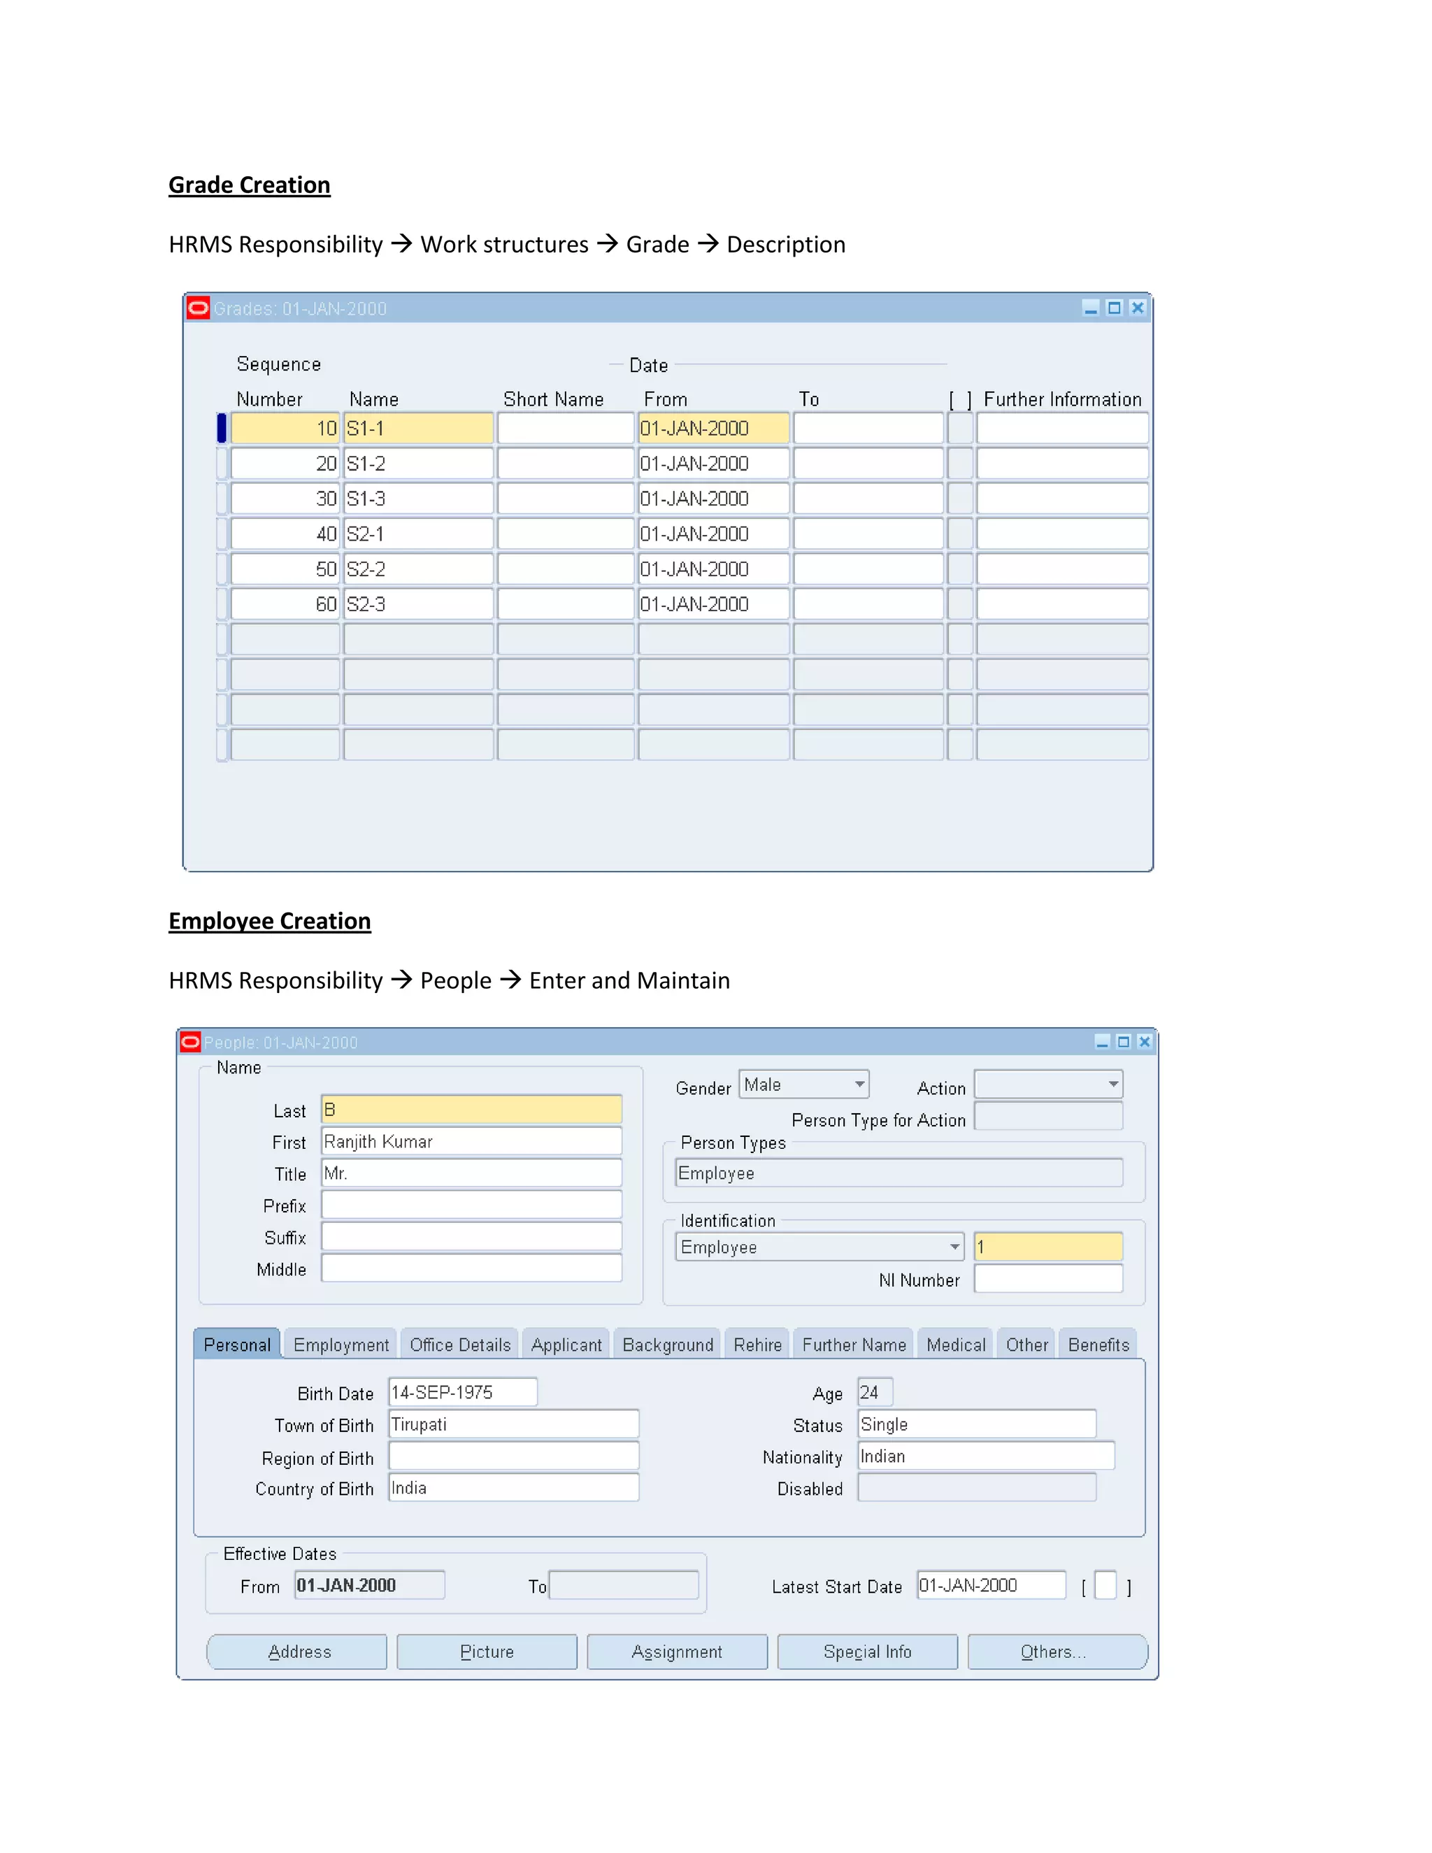Image resolution: width=1432 pixels, height=1853 pixels.
Task: Open the Action dropdown list
Action: [1049, 1085]
